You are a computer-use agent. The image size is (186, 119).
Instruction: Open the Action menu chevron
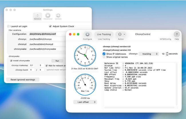point(124,34)
